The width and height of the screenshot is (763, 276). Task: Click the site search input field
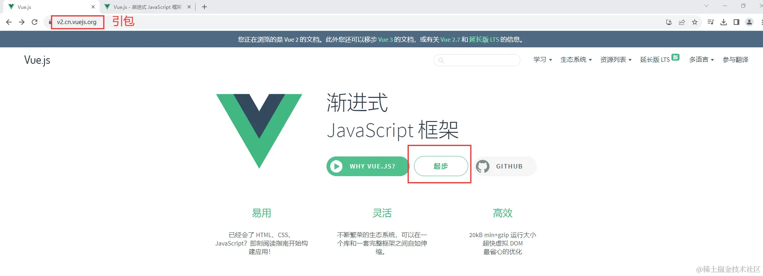477,60
